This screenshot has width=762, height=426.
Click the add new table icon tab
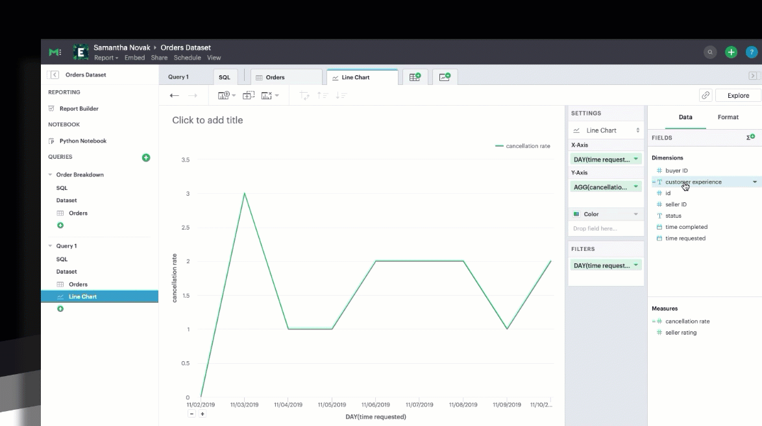[415, 77]
